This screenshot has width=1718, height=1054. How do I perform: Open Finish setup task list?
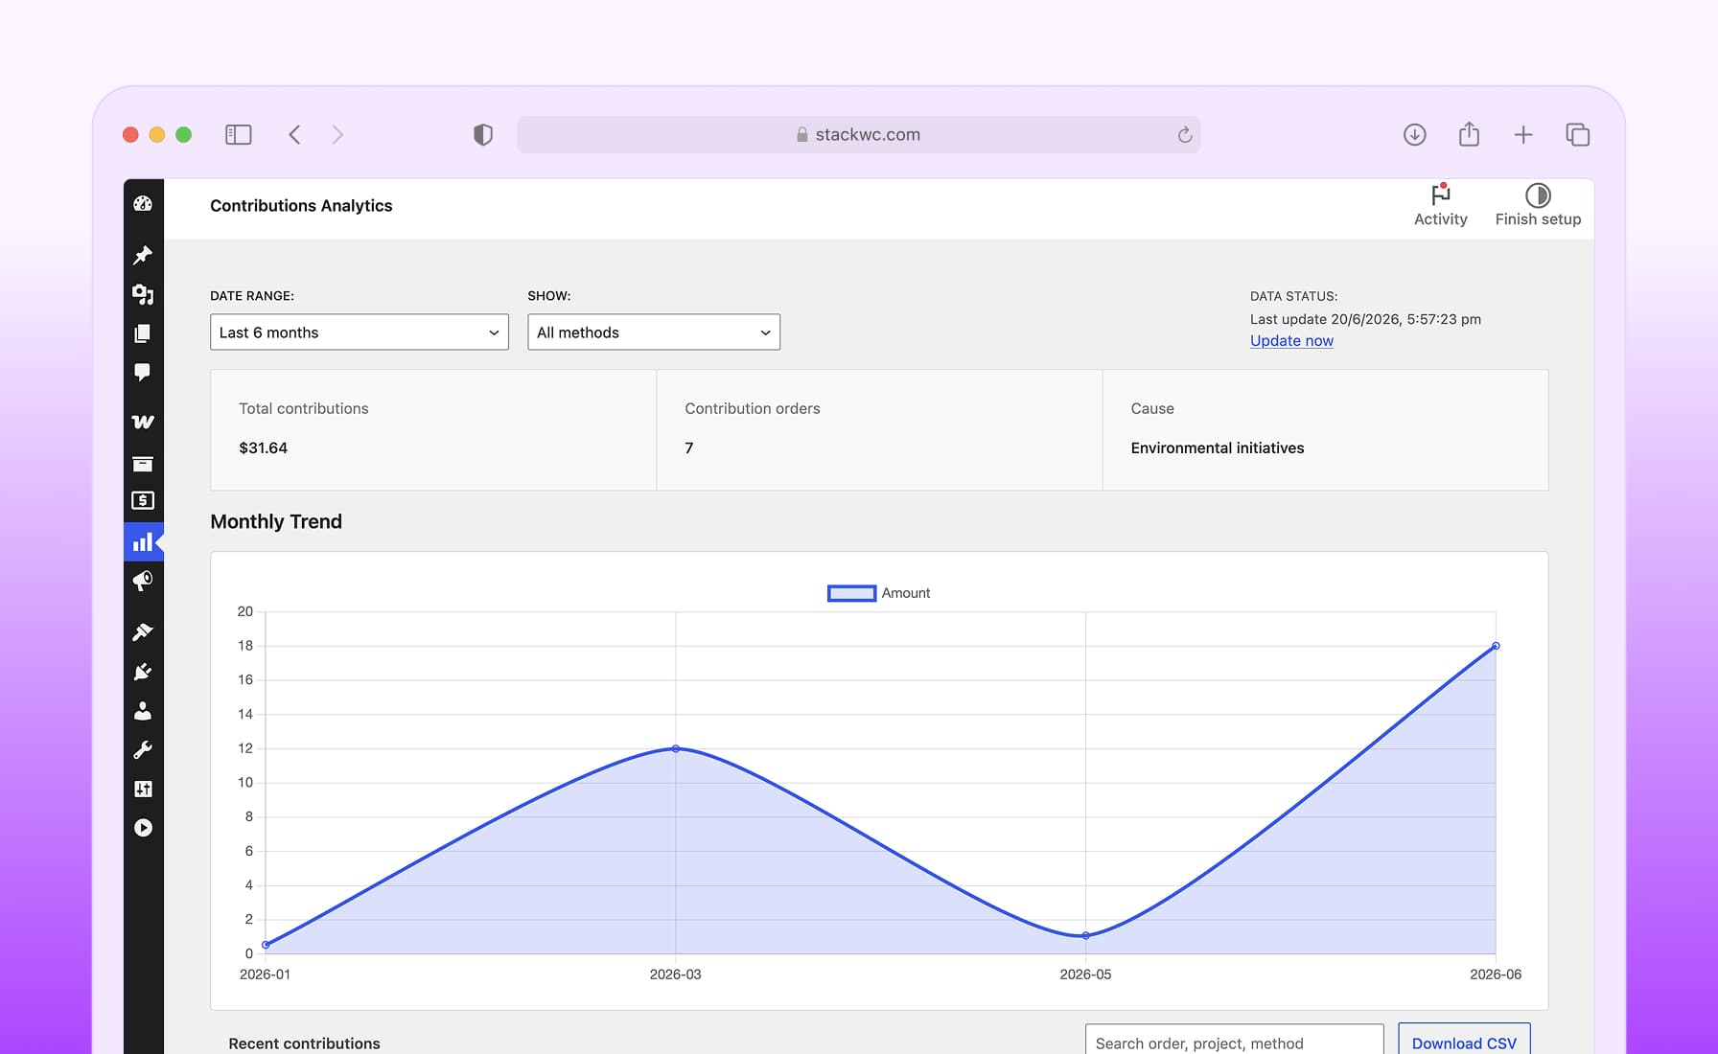pyautogui.click(x=1538, y=206)
